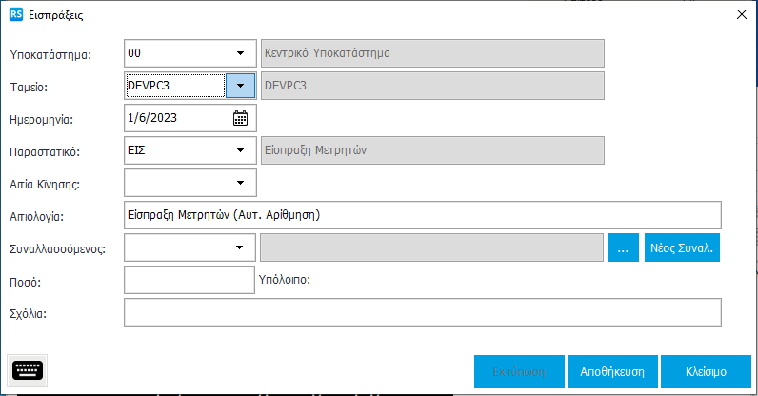Click the RS application icon in title bar
This screenshot has width=758, height=396.
[15, 14]
